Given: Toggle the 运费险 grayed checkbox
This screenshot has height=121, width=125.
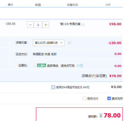Looking at the screenshot, I should point(35,66).
